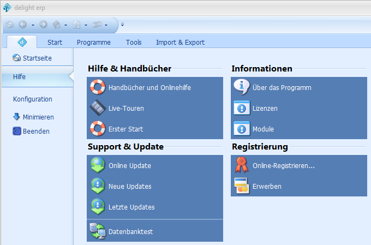Click the Startseite house icon
This screenshot has width=371, height=245.
[x=16, y=57]
